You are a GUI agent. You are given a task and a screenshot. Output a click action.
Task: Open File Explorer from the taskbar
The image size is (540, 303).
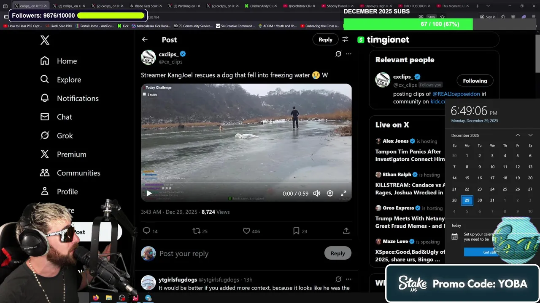pos(109,298)
